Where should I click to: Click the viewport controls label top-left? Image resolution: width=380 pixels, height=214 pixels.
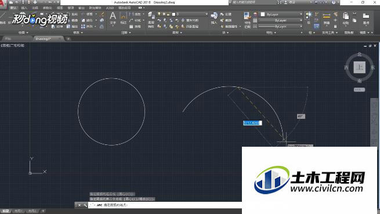[x=13, y=45]
